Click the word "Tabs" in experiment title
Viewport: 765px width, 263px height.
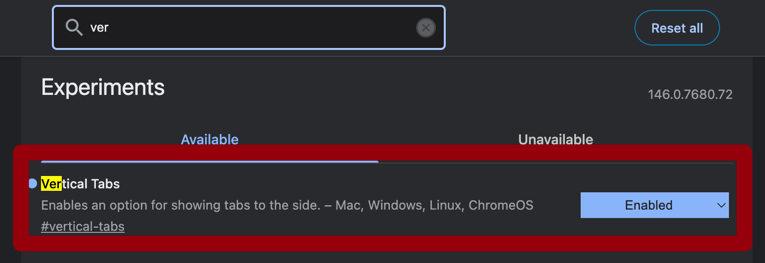[105, 184]
